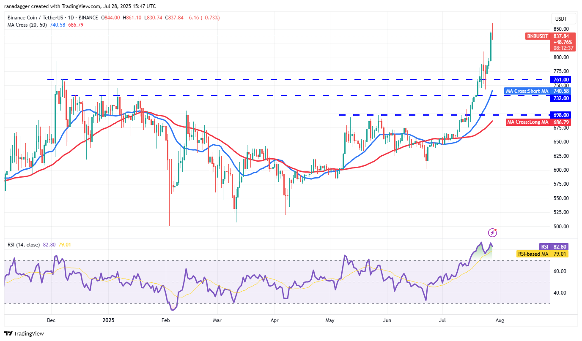Select the MA Cross:Short MA blue label

click(527, 91)
